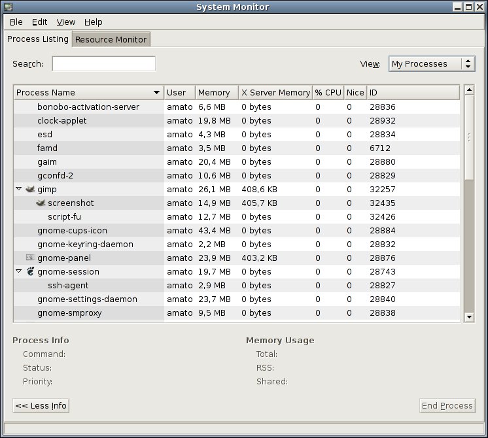Open the View dropdown showing My Processes
This screenshot has width=488, height=438.
432,64
